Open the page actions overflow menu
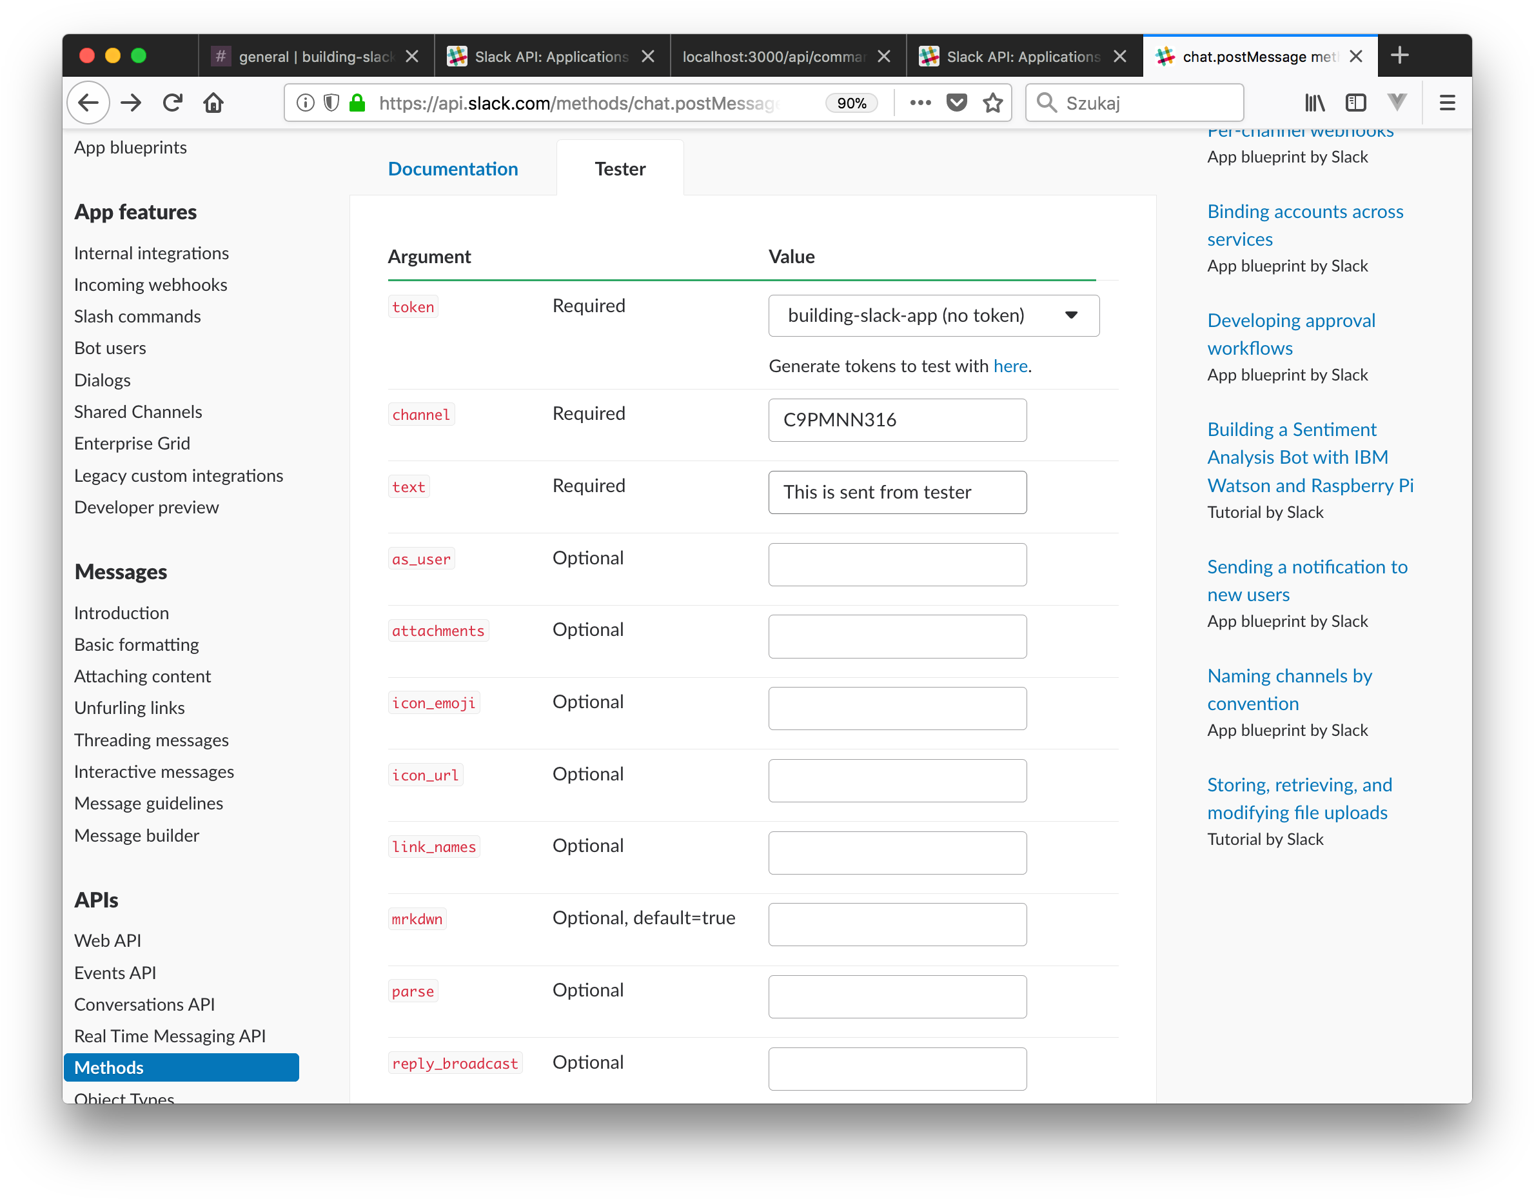Screen dimensions: 1534x1199 919,103
